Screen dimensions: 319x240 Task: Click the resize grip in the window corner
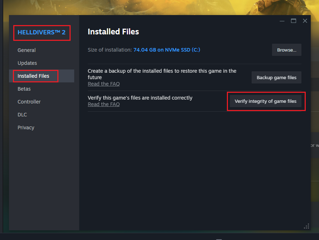pyautogui.click(x=306, y=226)
